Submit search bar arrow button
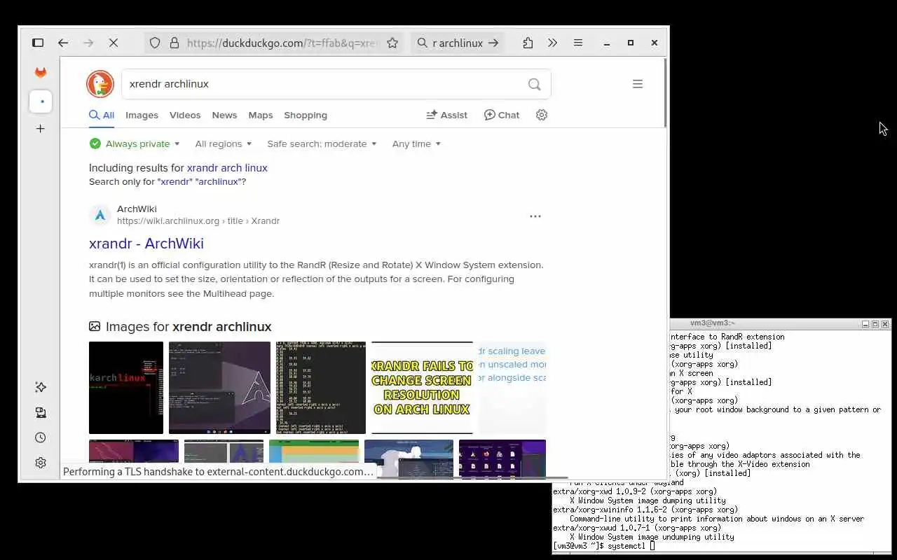Viewport: 897px width, 560px height. coord(493,43)
